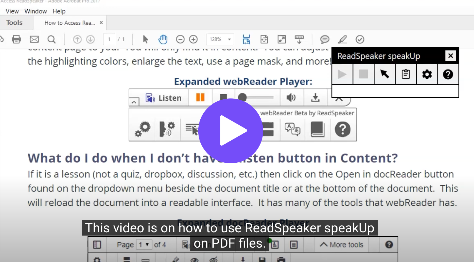474x262 pixels.
Task: Select the speakUp pointer read tool
Action: tap(385, 74)
